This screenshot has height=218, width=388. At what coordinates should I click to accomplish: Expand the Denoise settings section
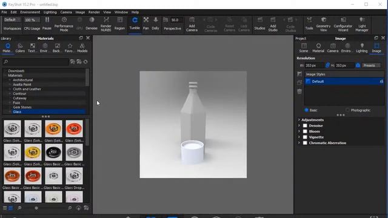299,125
